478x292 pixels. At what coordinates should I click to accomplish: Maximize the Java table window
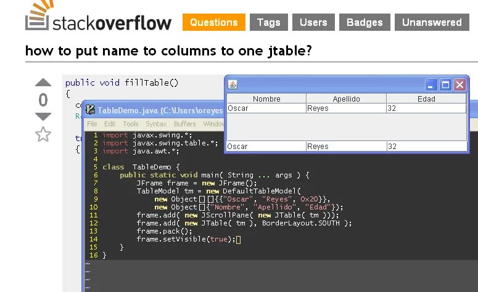pos(445,84)
